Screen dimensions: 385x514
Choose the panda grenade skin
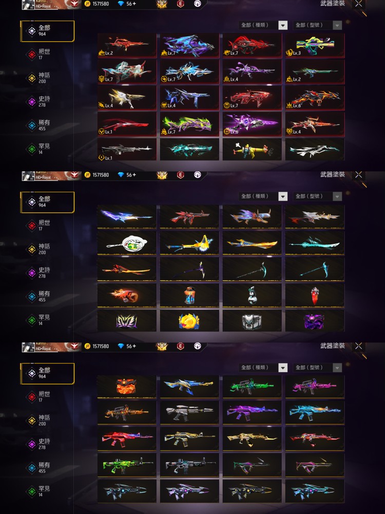pyautogui.click(x=252, y=296)
